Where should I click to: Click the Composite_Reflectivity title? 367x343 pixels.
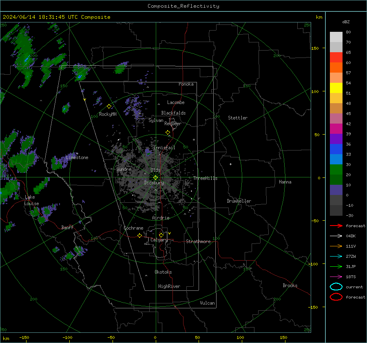tap(183, 6)
